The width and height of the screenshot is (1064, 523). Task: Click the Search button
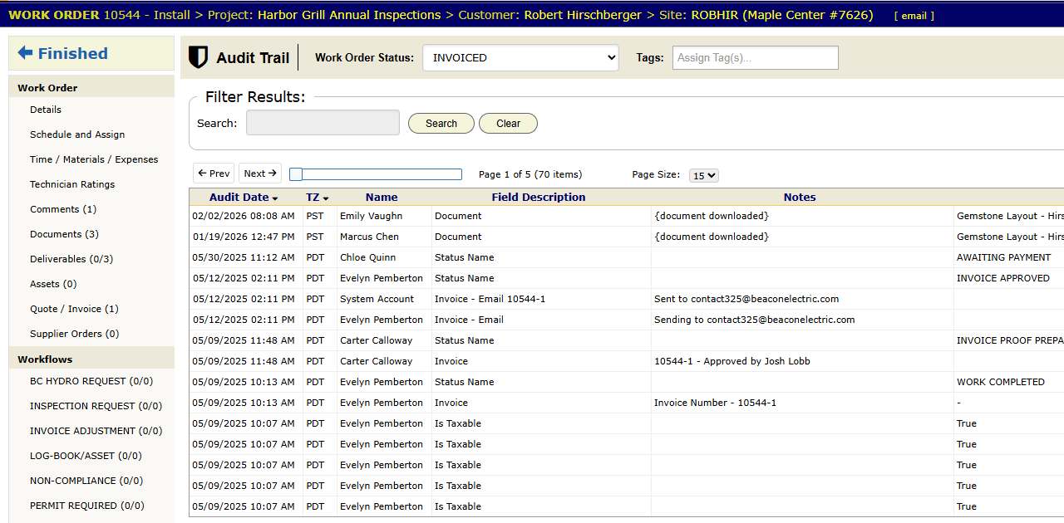441,123
